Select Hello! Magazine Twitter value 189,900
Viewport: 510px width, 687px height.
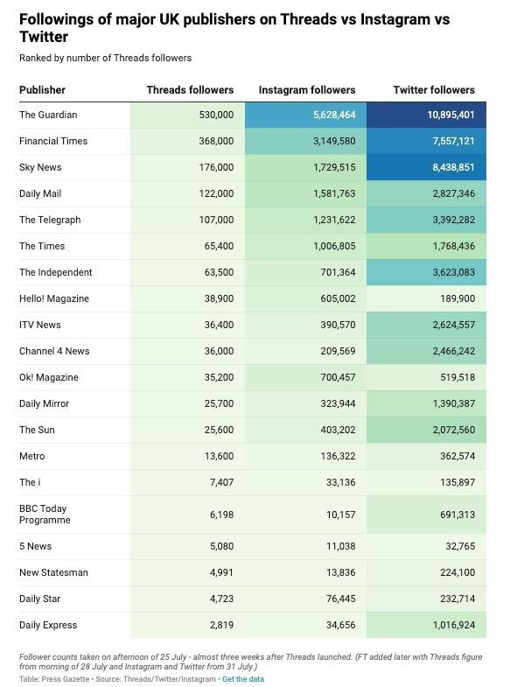pyautogui.click(x=458, y=298)
